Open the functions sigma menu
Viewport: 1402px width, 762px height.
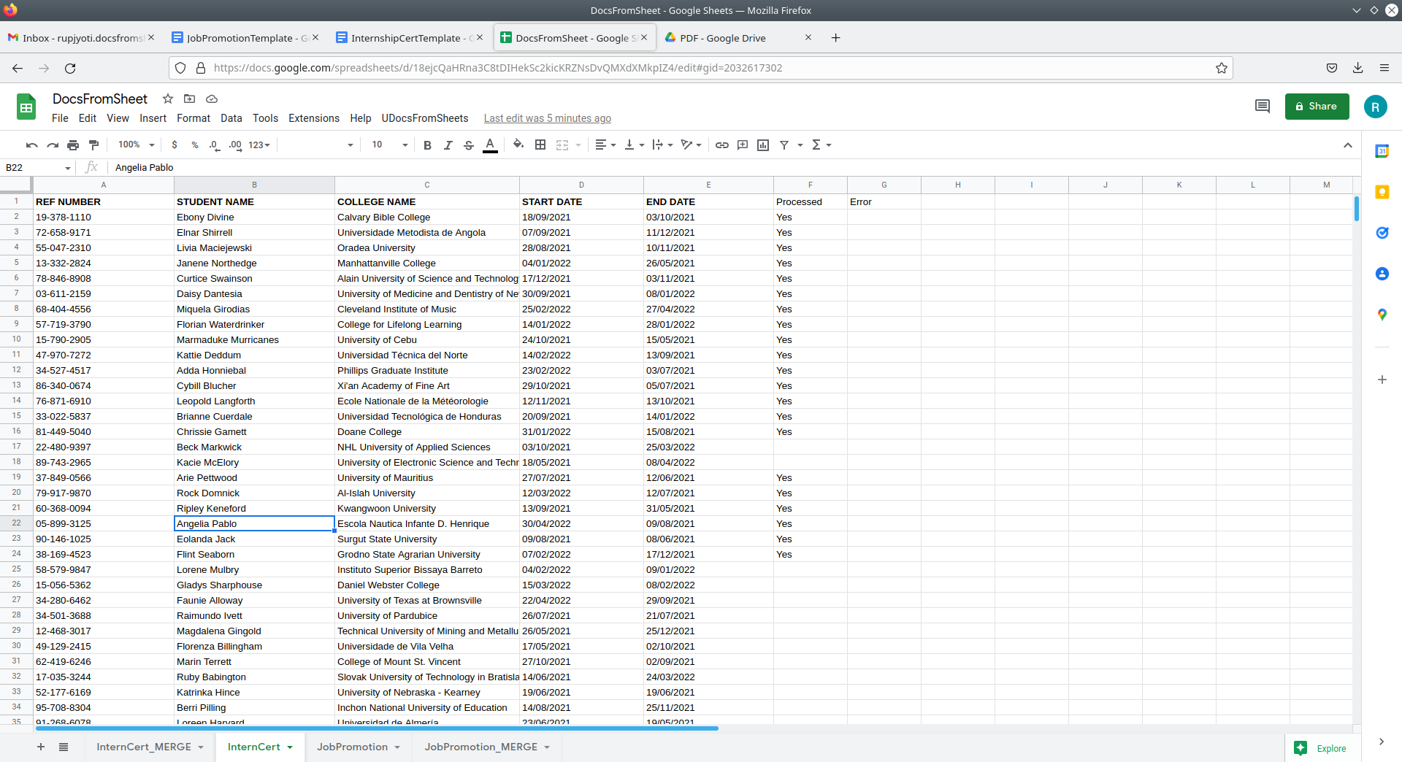821,145
